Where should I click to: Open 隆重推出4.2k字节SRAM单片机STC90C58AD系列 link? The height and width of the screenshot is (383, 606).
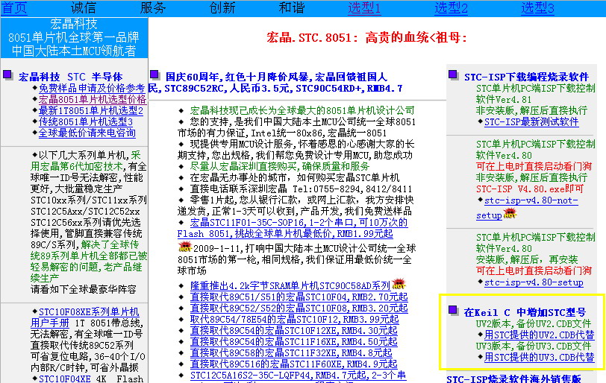[x=290, y=286]
